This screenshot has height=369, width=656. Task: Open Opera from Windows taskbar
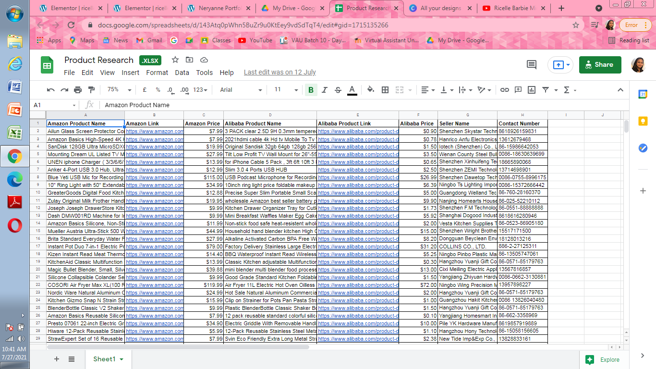tap(14, 225)
